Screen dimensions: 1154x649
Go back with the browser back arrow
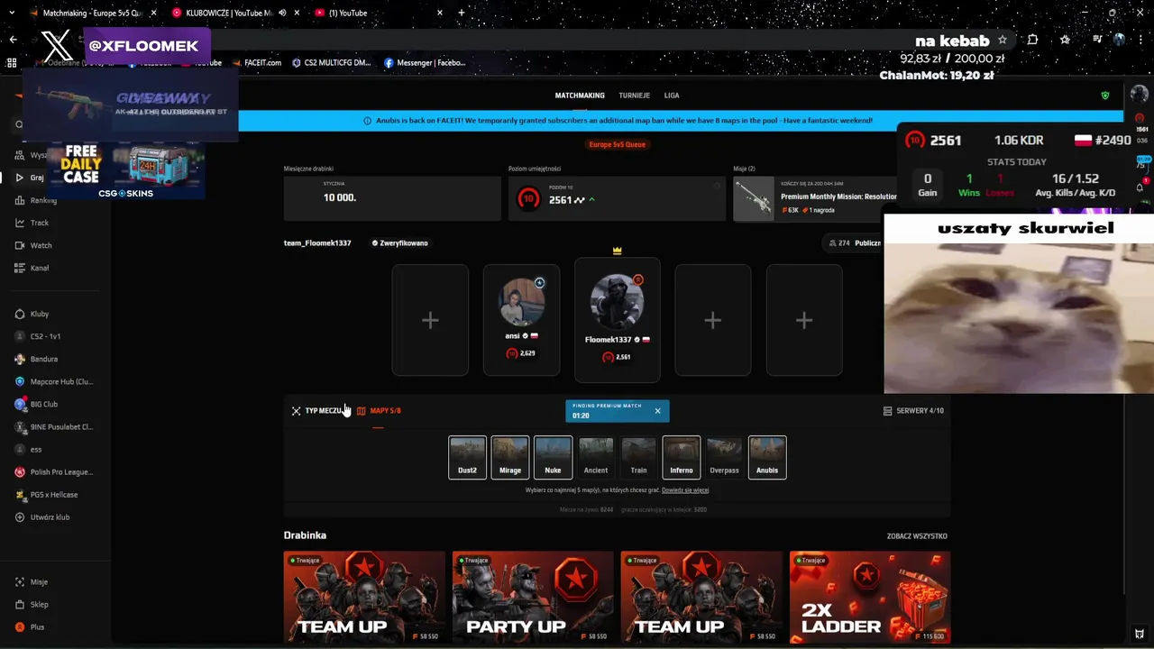(13, 40)
